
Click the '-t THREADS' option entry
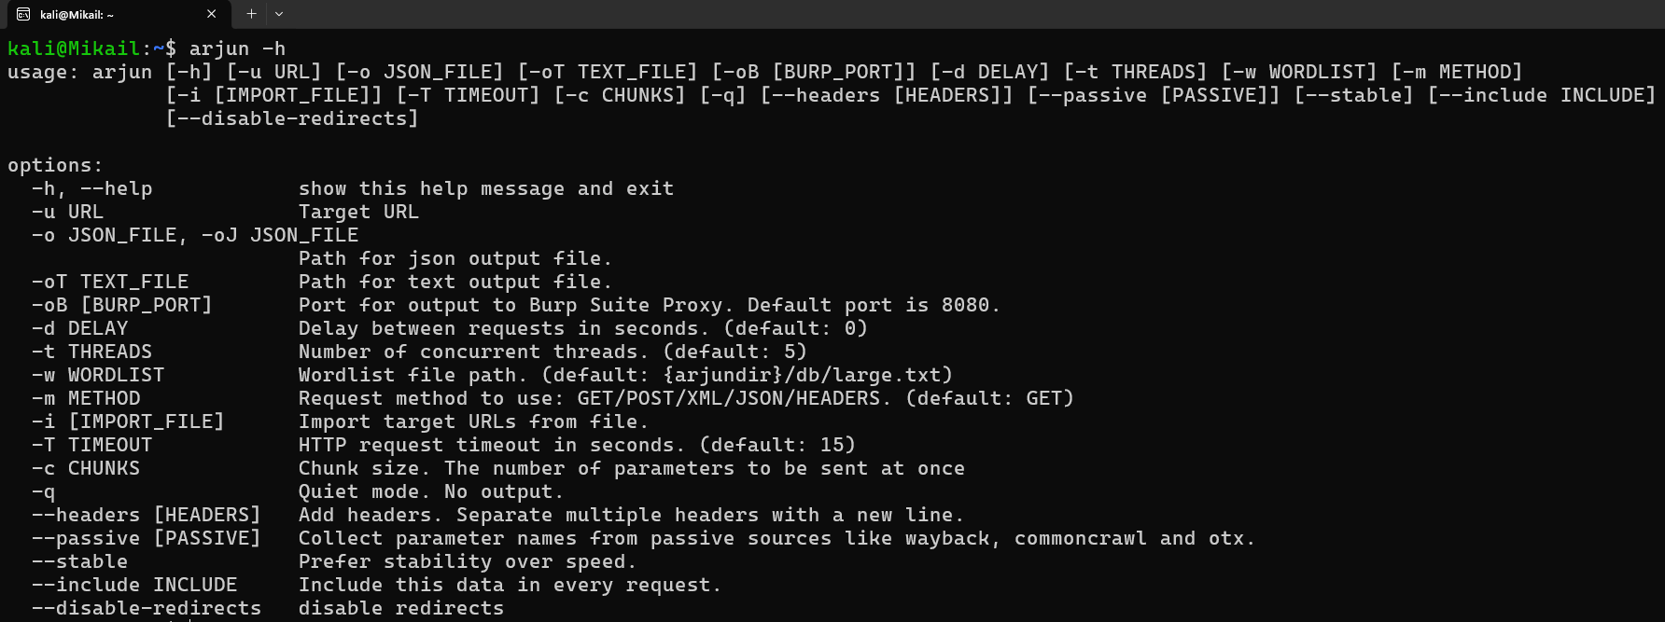[91, 352]
